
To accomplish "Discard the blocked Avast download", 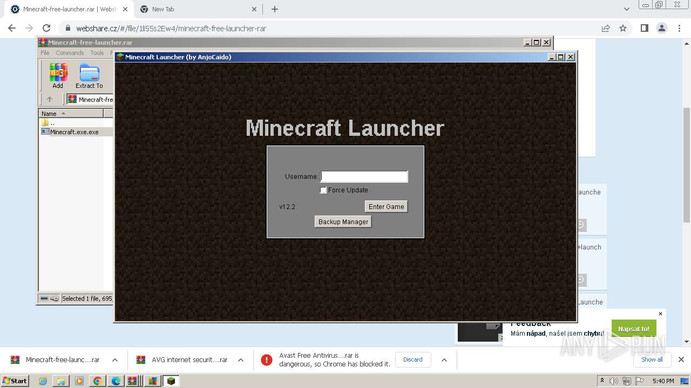I will [x=413, y=360].
